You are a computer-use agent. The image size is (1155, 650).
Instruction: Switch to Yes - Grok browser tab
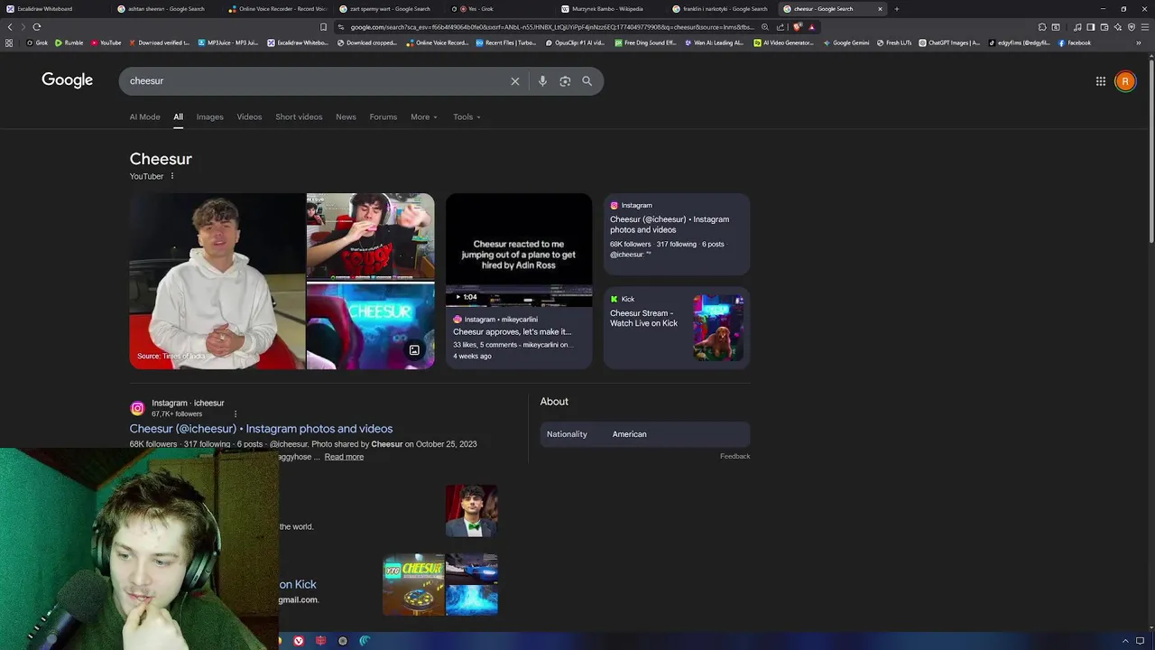[x=498, y=9]
